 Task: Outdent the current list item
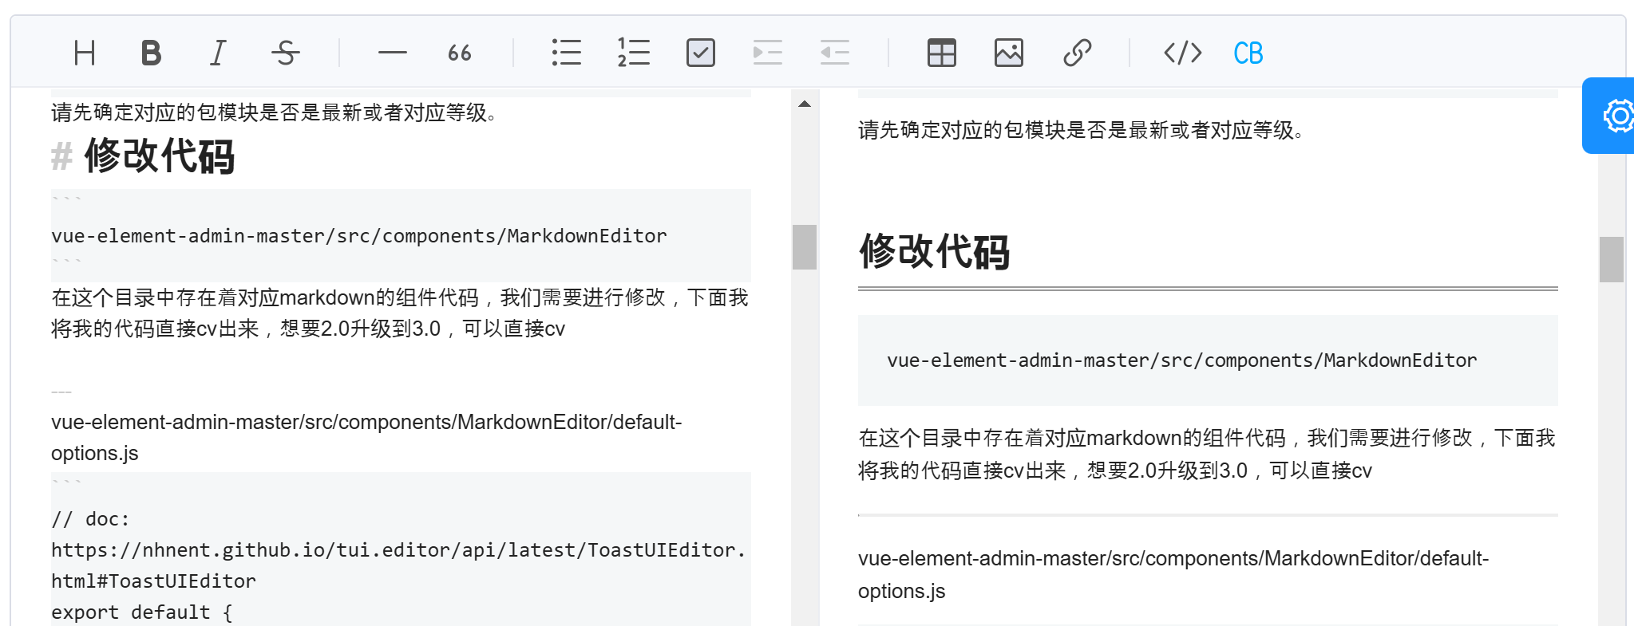pyautogui.click(x=835, y=53)
